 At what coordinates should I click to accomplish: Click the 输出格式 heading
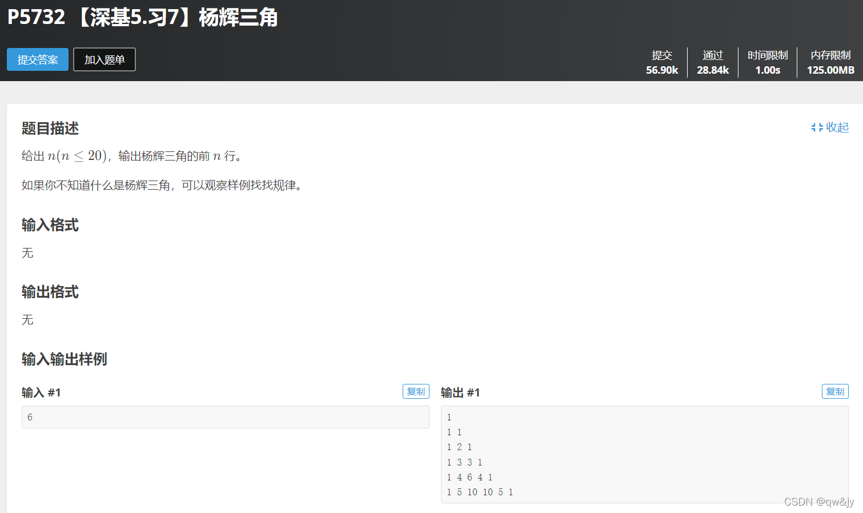click(50, 291)
